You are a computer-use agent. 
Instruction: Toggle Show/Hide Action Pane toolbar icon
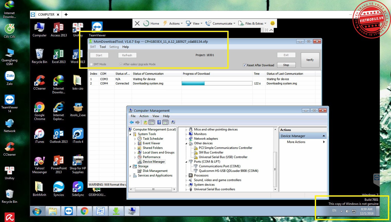coord(165,123)
